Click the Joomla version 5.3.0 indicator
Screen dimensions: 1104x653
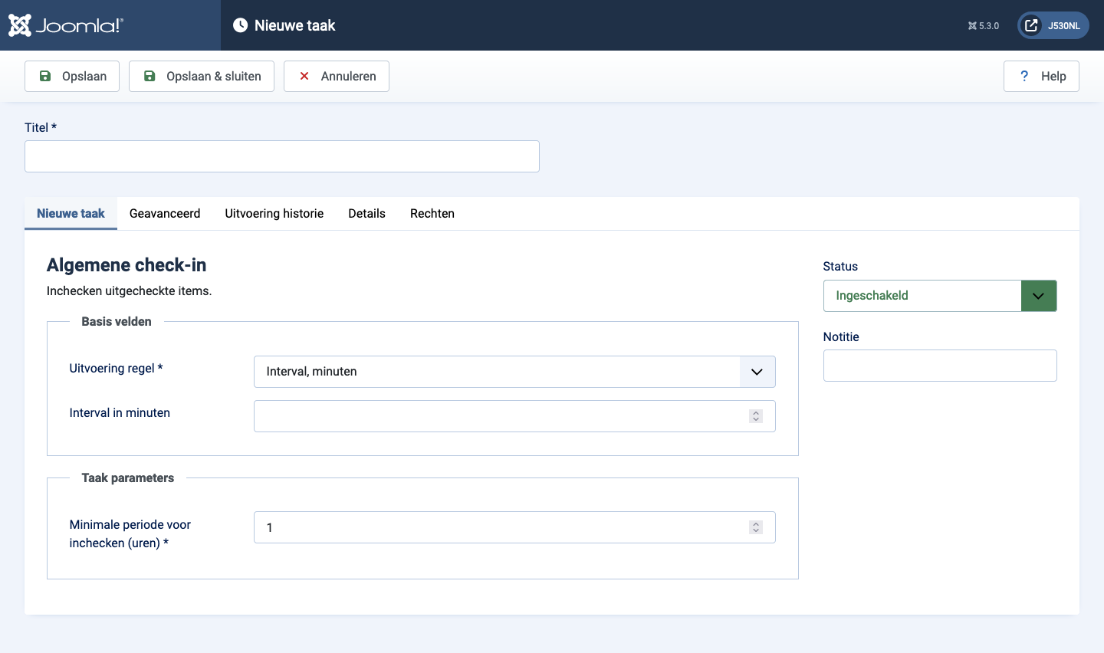[x=984, y=26]
